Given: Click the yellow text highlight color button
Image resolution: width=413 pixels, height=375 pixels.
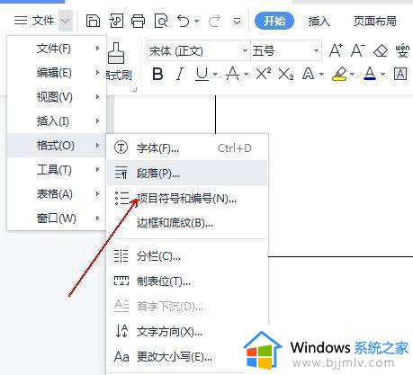Looking at the screenshot, I should coord(339,74).
